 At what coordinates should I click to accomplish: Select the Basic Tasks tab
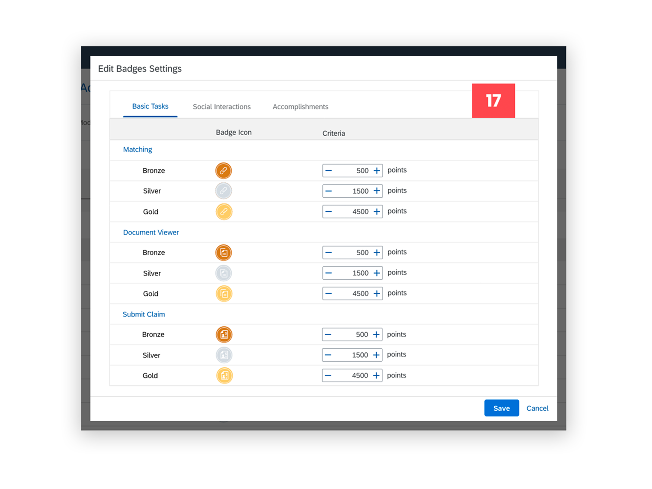150,106
